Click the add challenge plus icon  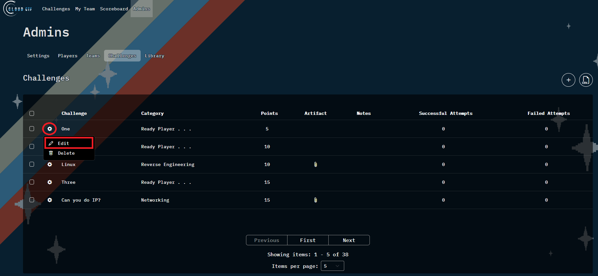tap(568, 80)
